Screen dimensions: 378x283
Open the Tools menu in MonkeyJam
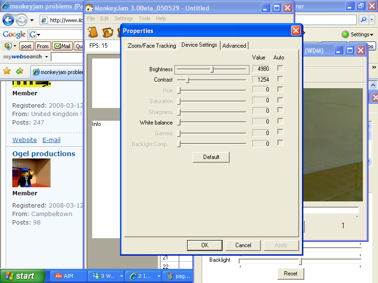coord(145,18)
